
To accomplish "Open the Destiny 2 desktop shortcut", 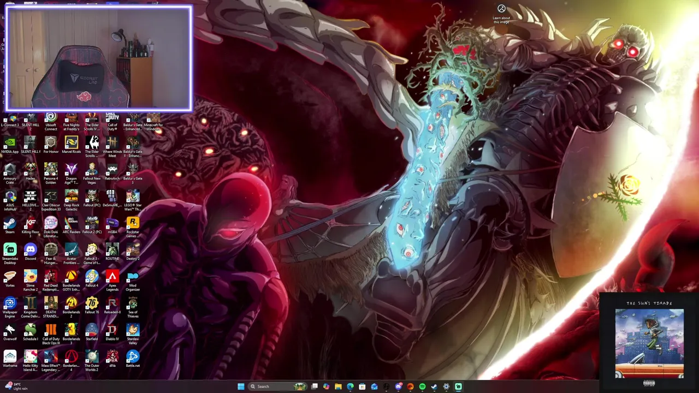I will pyautogui.click(x=133, y=253).
